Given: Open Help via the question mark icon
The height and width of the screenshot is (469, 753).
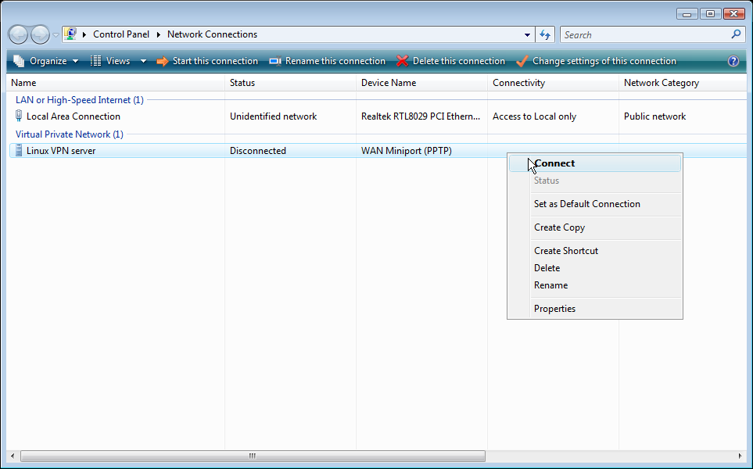Looking at the screenshot, I should [733, 61].
